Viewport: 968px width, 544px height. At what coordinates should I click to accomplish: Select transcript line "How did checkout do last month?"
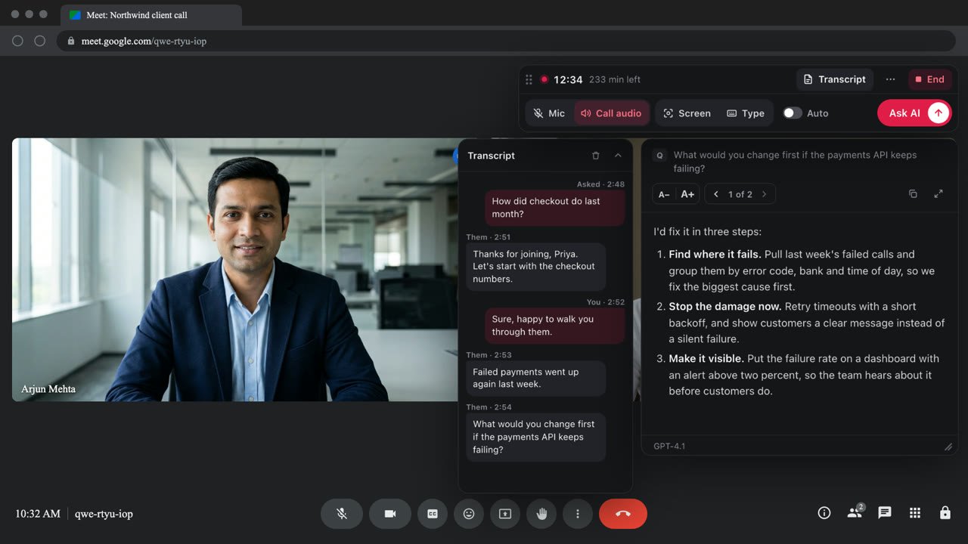554,208
